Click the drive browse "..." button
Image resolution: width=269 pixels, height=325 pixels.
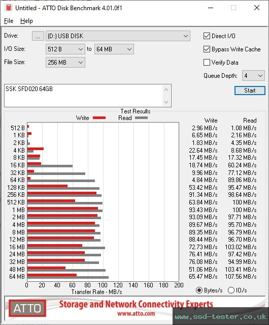tap(38, 36)
